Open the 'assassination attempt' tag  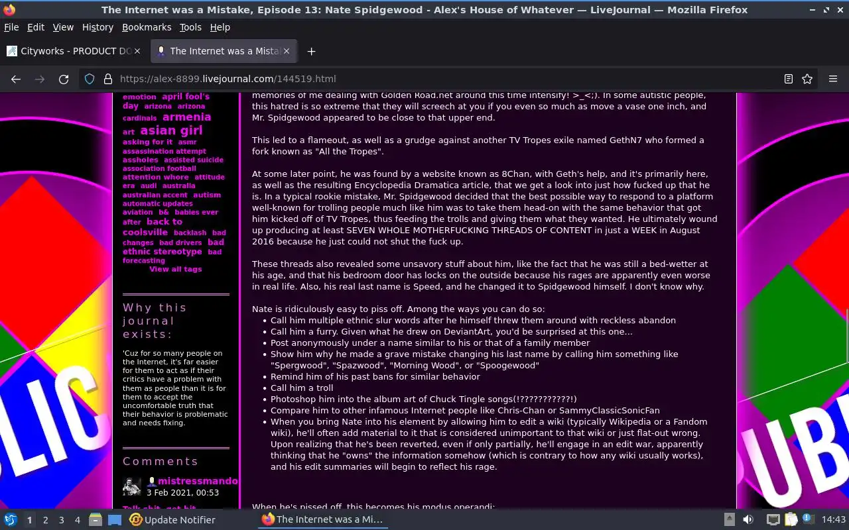pyautogui.click(x=164, y=151)
